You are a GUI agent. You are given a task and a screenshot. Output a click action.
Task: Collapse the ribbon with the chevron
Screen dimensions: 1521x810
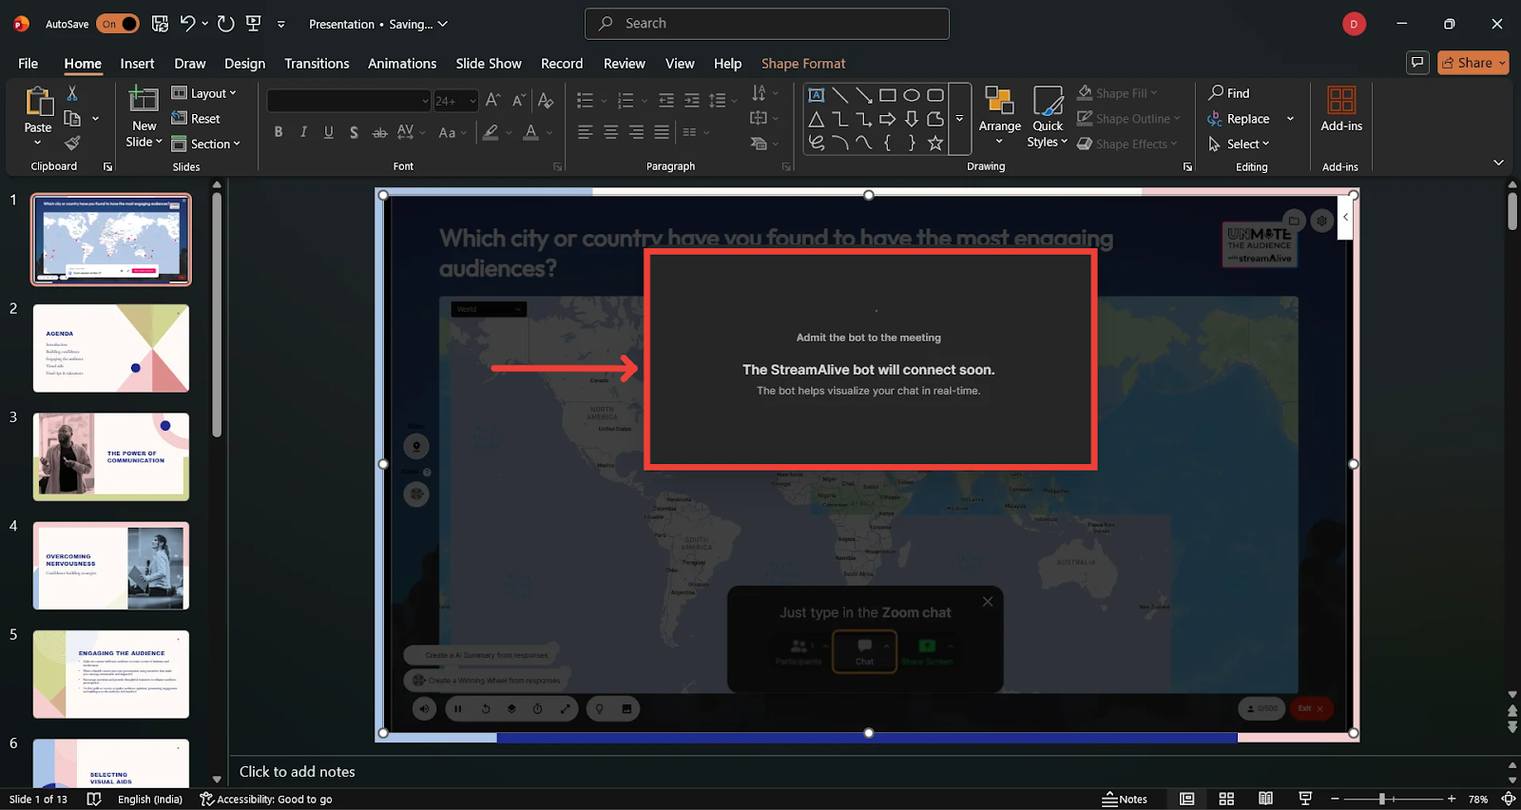pyautogui.click(x=1498, y=164)
